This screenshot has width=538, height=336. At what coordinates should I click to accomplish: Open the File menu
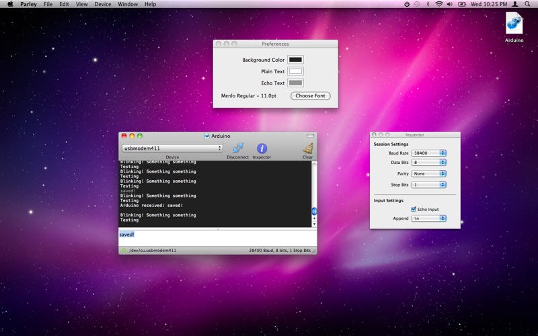pos(48,4)
